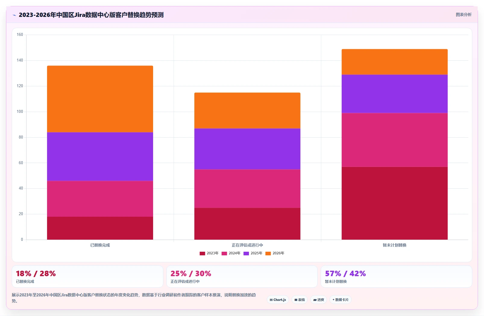Click the description paragraph starting 展示2023年

134,298
